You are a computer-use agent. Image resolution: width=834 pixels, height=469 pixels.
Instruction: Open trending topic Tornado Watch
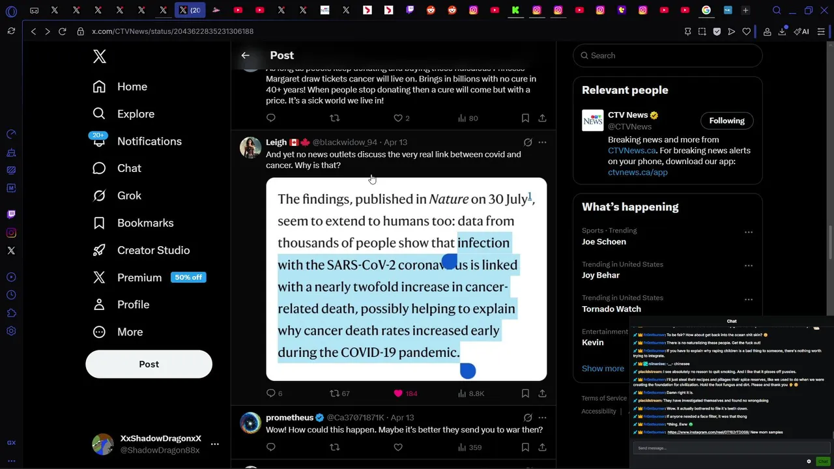(611, 309)
